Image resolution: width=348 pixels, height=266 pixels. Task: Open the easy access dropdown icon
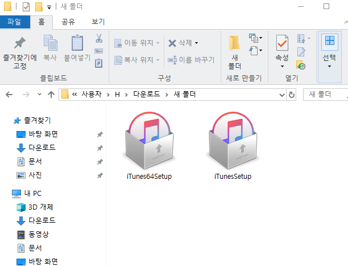[x=255, y=51]
